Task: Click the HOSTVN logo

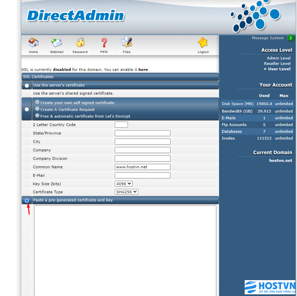Action: pyautogui.click(x=270, y=287)
